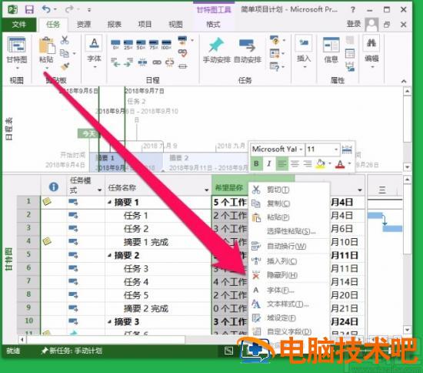Open the 文件 tab
Image resolution: width=423 pixels, height=373 pixels.
(19, 25)
